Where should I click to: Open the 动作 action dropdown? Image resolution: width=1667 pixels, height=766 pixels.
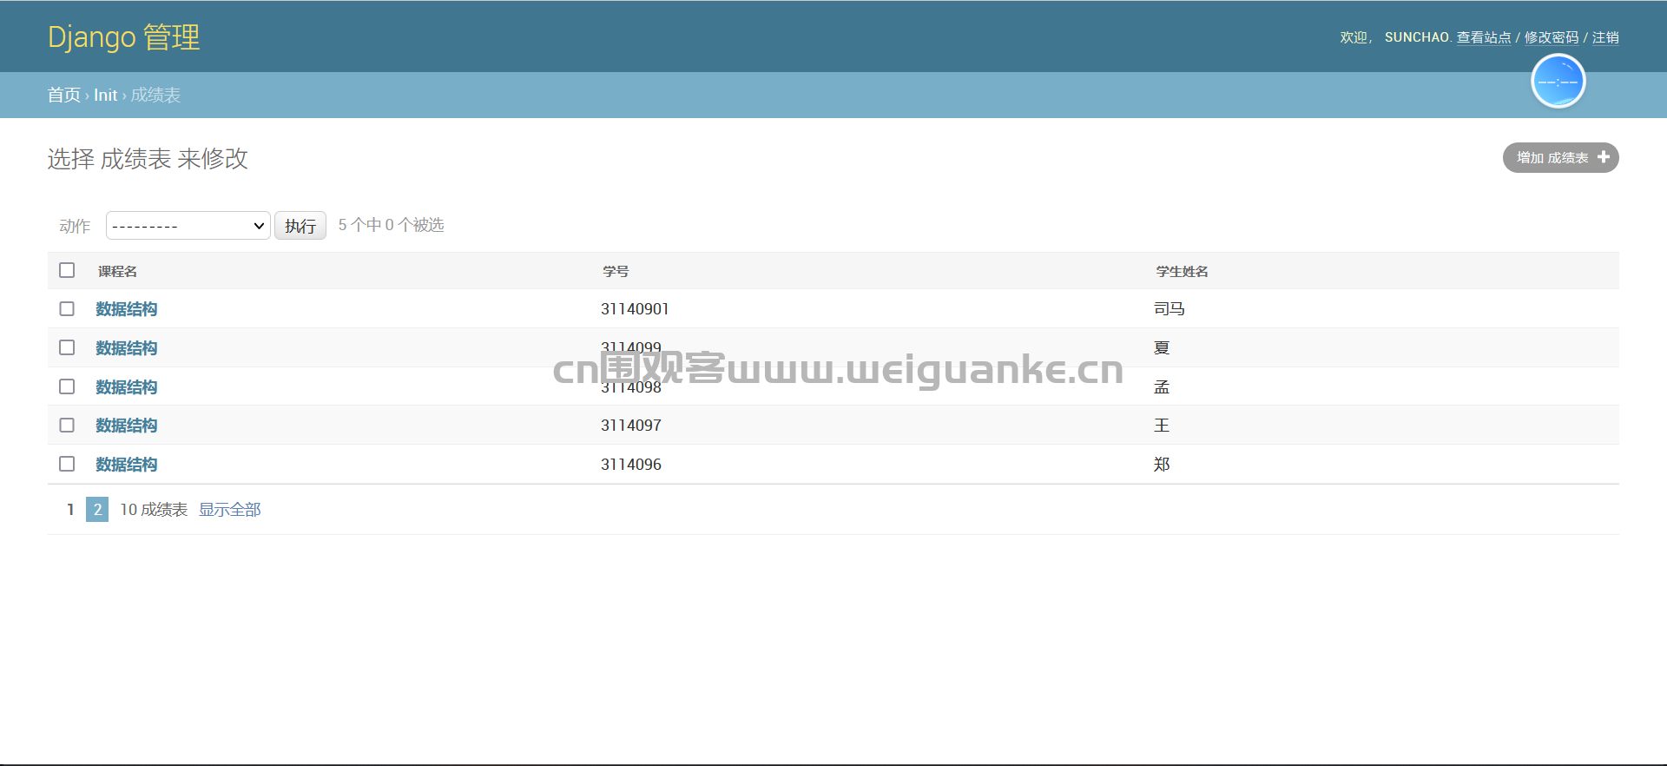click(188, 226)
